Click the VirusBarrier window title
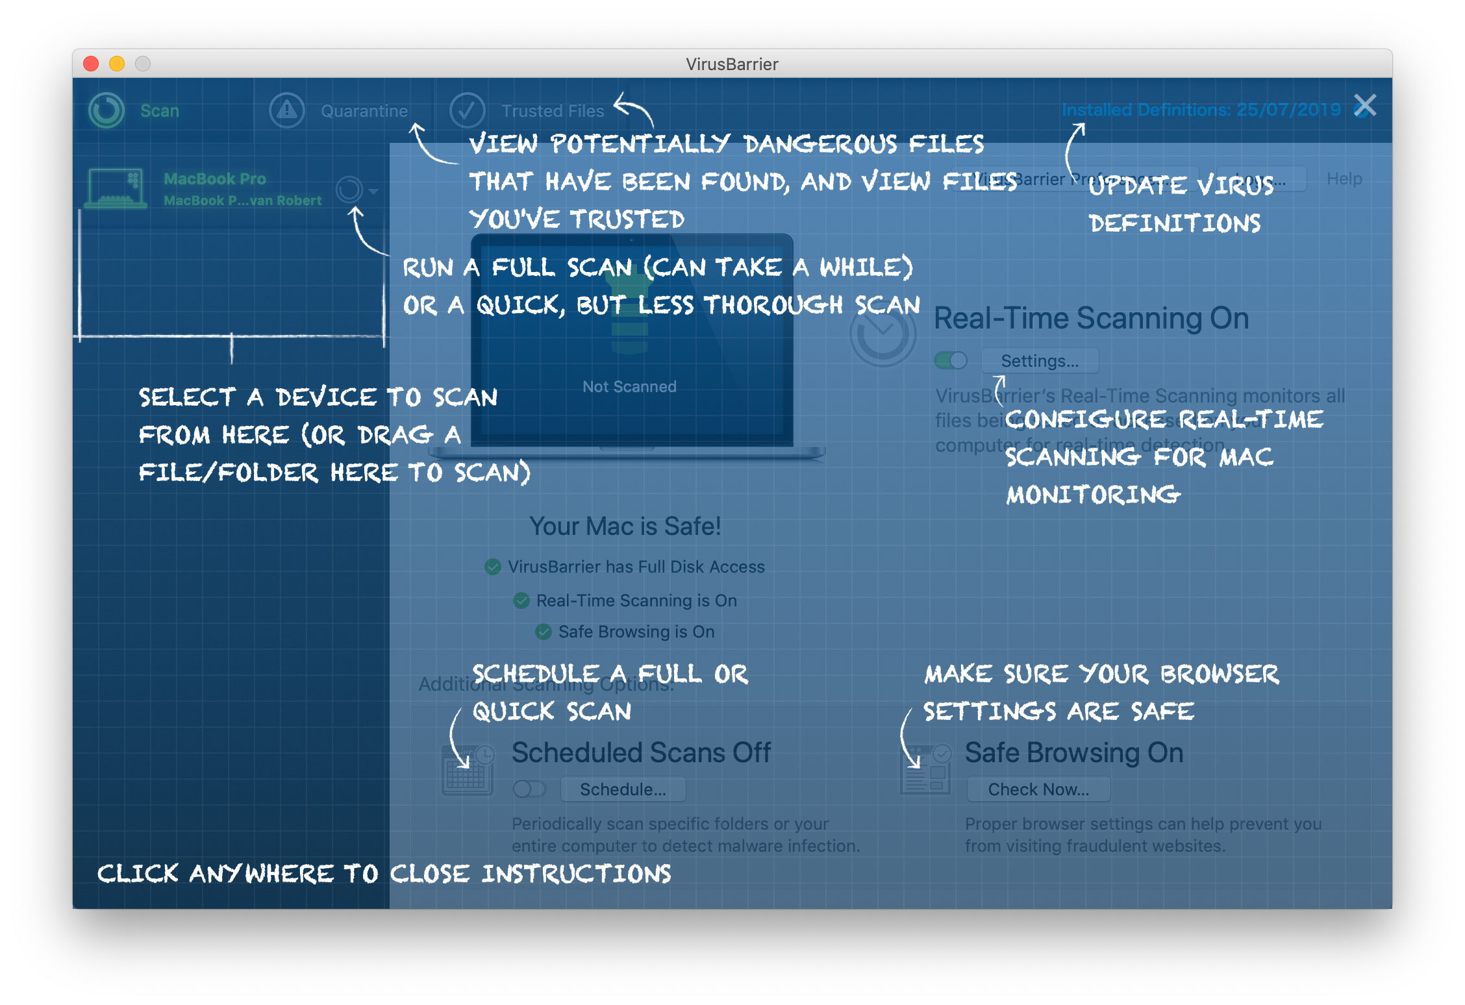Screen dimensions: 1465x1005 [732, 64]
